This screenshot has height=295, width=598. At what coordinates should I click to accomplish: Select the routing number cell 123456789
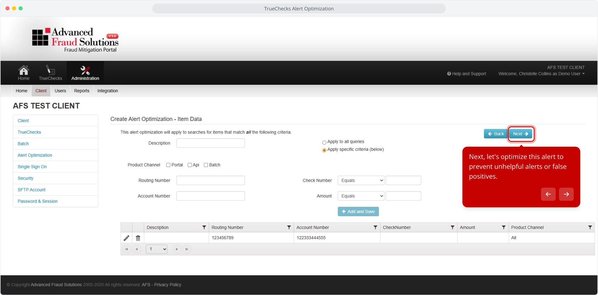pos(251,238)
